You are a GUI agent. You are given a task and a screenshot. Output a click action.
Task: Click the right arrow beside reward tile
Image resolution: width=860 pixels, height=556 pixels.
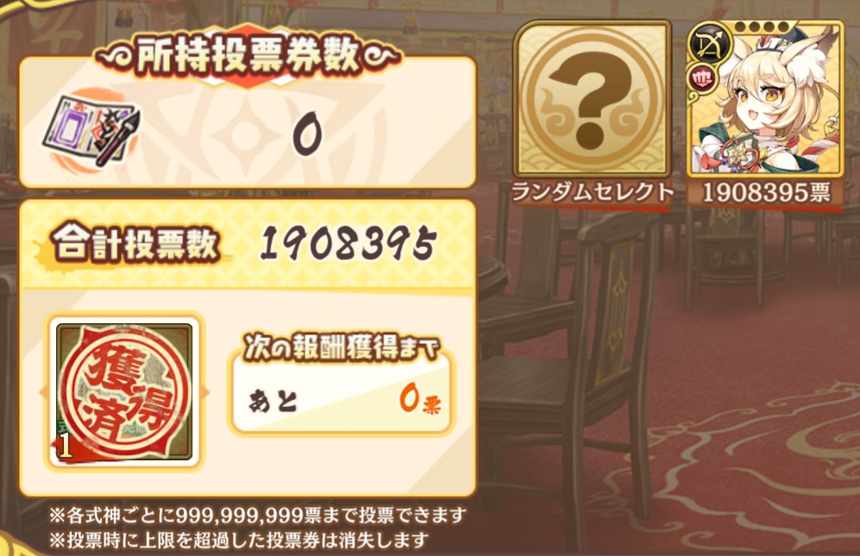205,392
